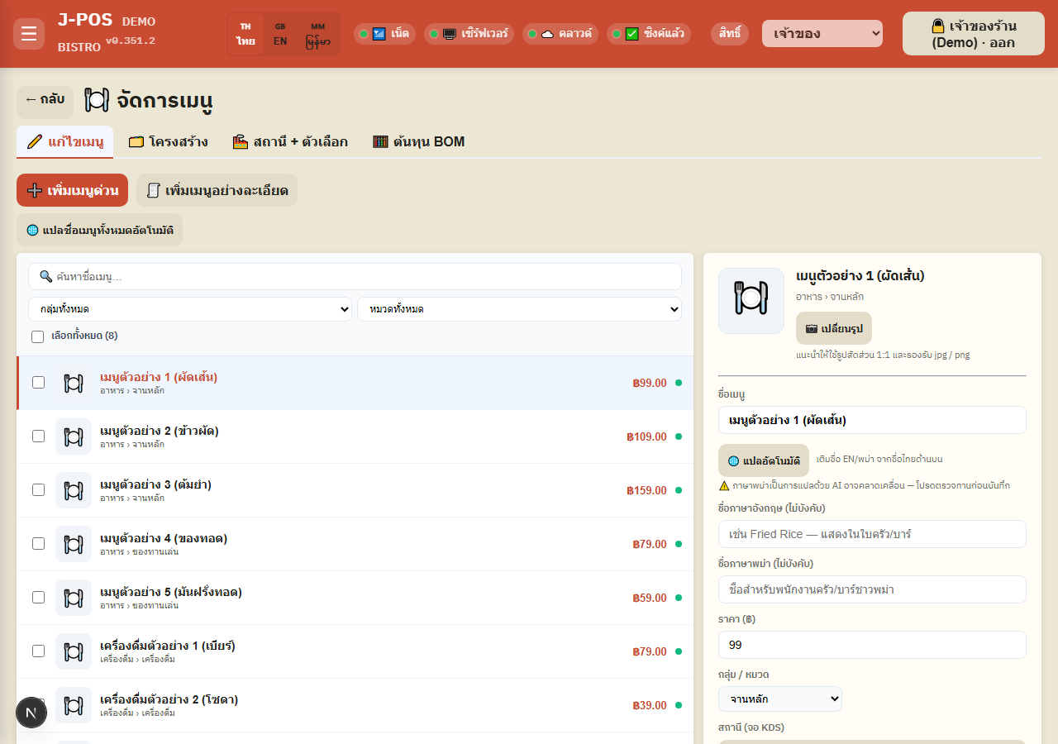Click the synced status indicator ซิงค์แล้ว

[x=649, y=34]
